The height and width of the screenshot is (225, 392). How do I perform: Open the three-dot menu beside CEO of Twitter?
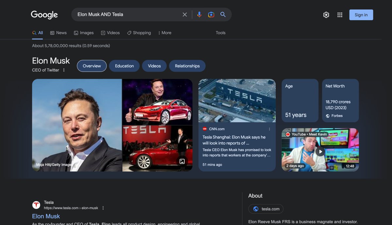click(x=64, y=70)
